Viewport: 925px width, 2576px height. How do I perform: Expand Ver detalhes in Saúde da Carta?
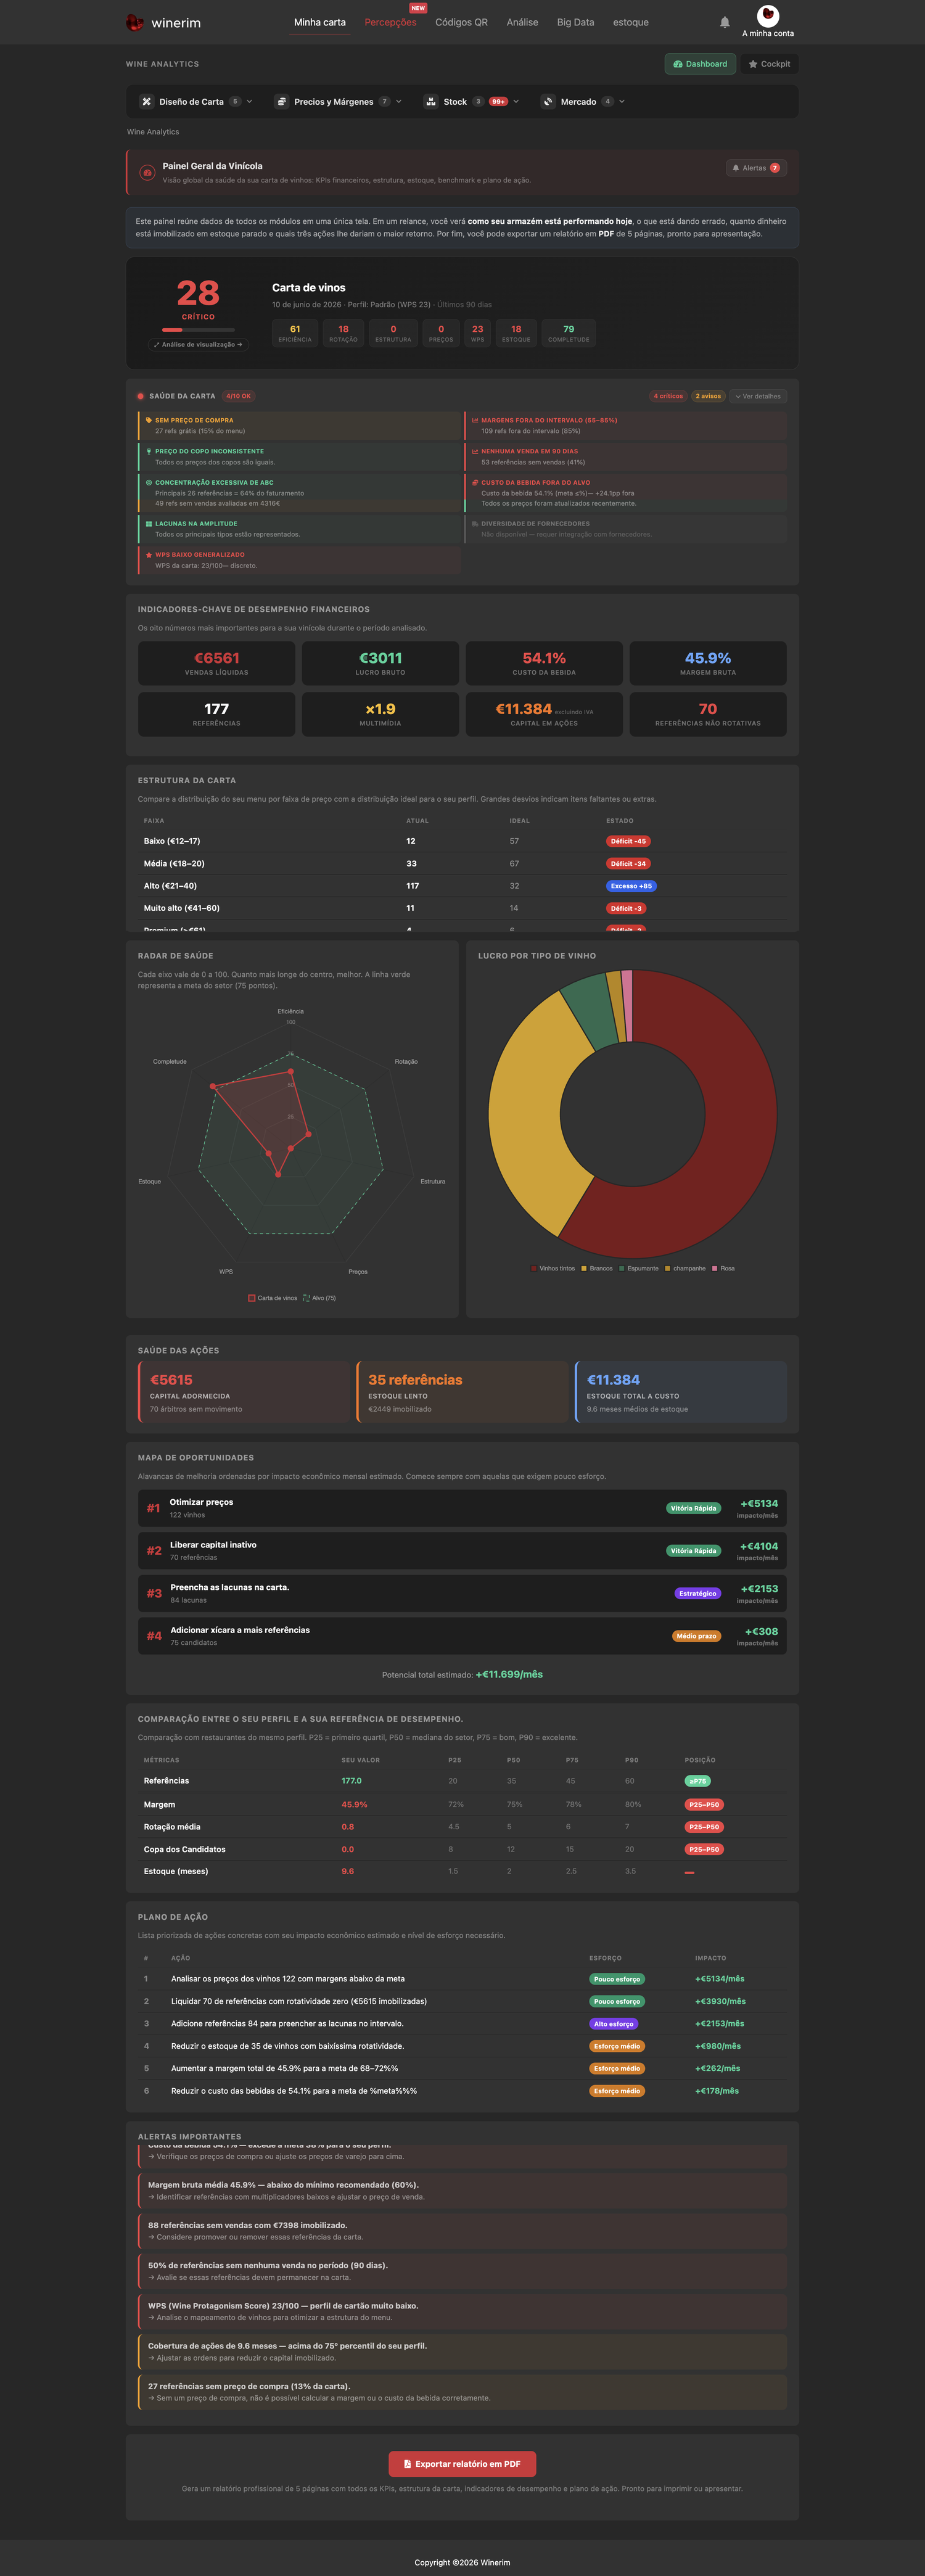758,396
